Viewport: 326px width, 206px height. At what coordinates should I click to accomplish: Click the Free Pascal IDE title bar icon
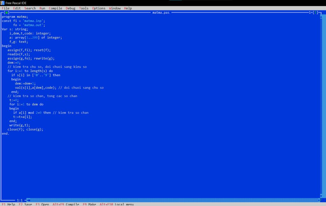pyautogui.click(x=2, y=3)
